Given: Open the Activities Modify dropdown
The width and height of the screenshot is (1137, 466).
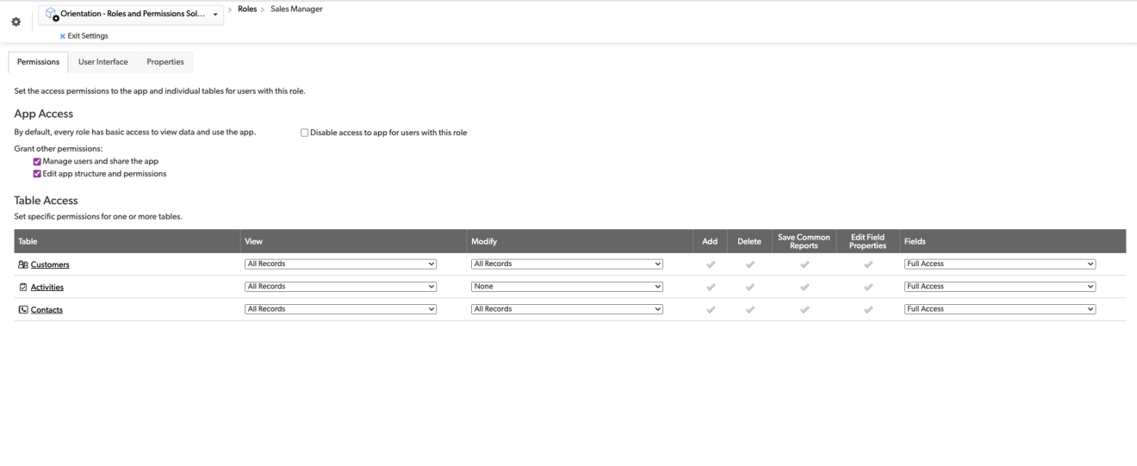Looking at the screenshot, I should [567, 287].
